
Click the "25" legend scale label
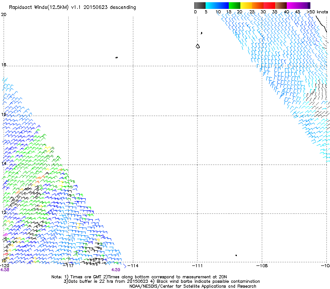(252, 12)
